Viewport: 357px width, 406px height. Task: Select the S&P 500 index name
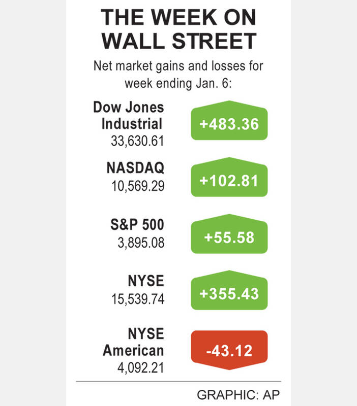pos(137,224)
